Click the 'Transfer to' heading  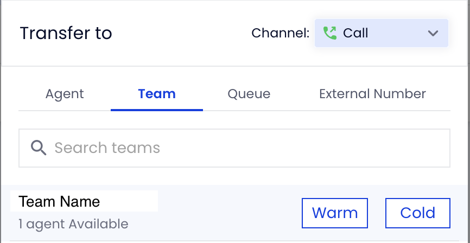66,33
